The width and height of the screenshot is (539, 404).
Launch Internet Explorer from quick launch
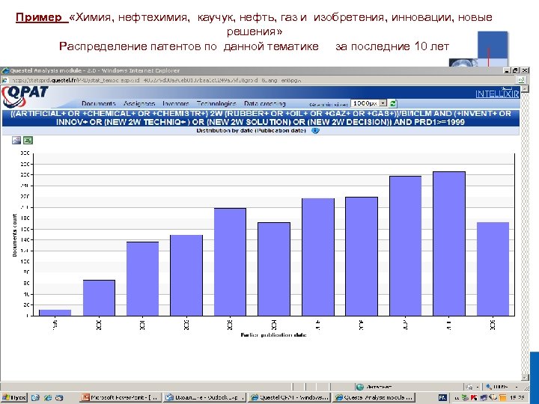48,397
